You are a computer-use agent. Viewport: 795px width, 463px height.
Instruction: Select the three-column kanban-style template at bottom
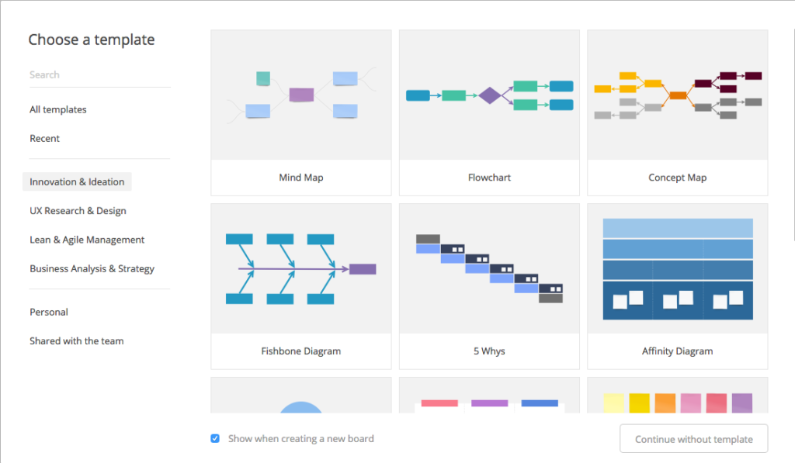point(489,395)
